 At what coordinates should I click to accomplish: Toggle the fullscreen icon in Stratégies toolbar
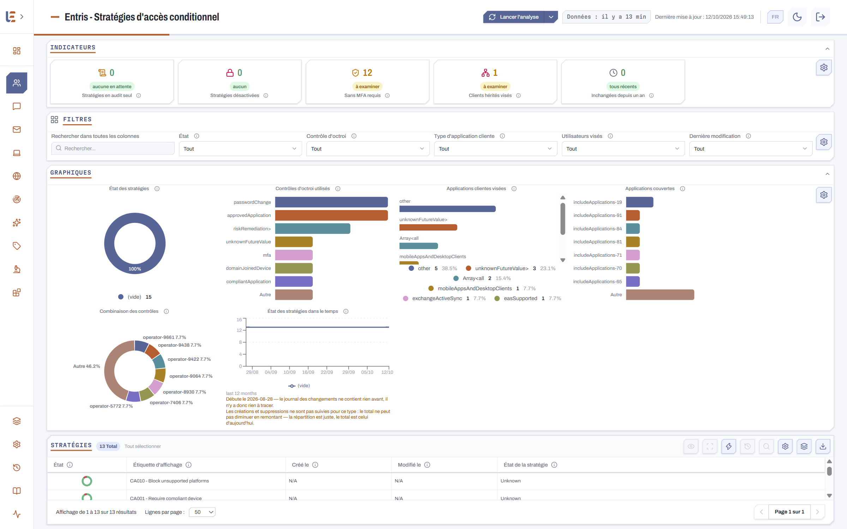pyautogui.click(x=710, y=446)
